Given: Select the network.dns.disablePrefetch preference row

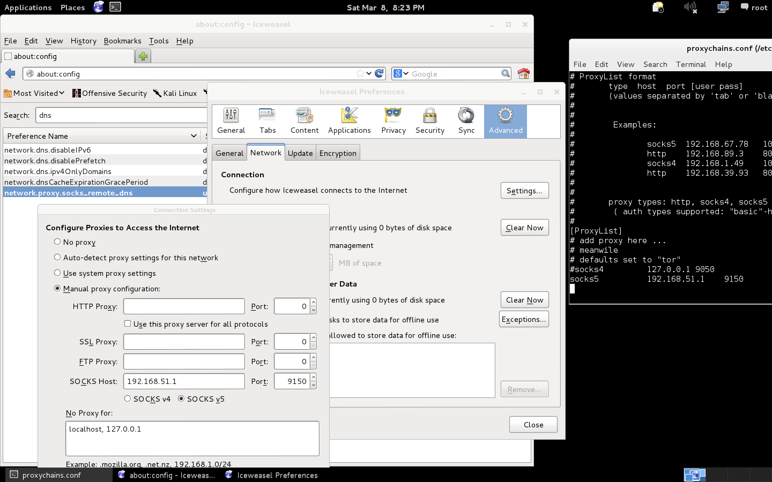Looking at the screenshot, I should [x=105, y=161].
